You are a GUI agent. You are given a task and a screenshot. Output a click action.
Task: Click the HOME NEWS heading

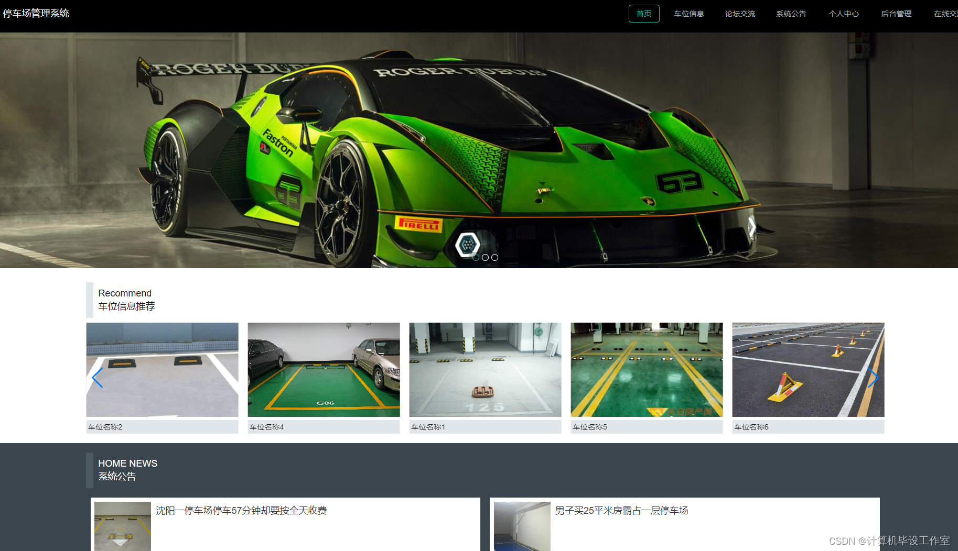point(128,464)
